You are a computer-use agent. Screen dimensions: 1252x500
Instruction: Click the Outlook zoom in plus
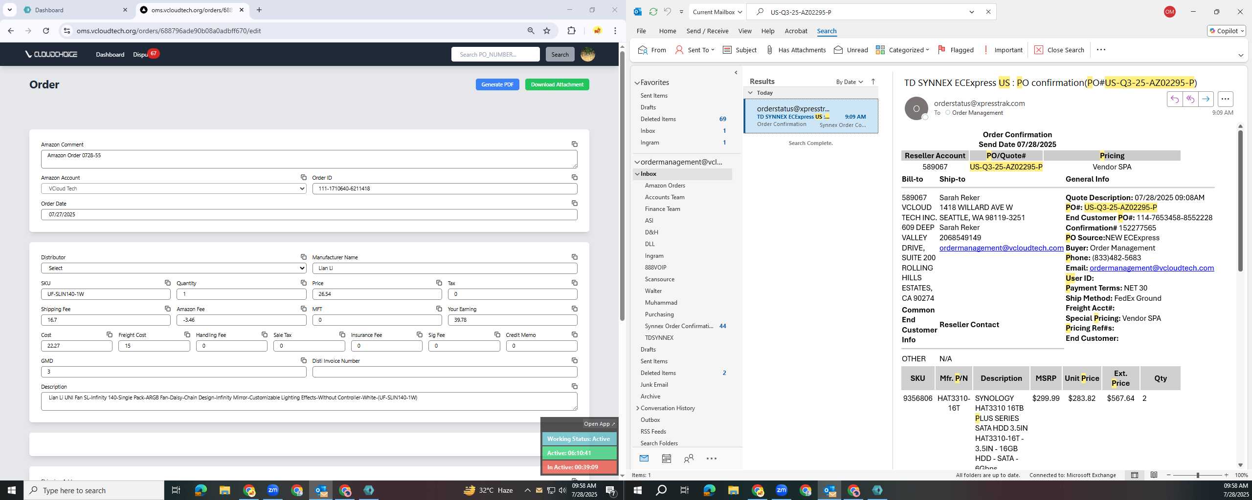pos(1226,475)
